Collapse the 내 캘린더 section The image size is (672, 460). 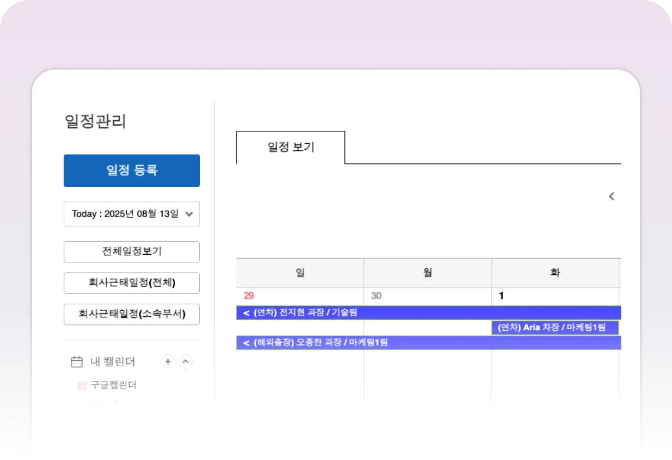point(186,362)
